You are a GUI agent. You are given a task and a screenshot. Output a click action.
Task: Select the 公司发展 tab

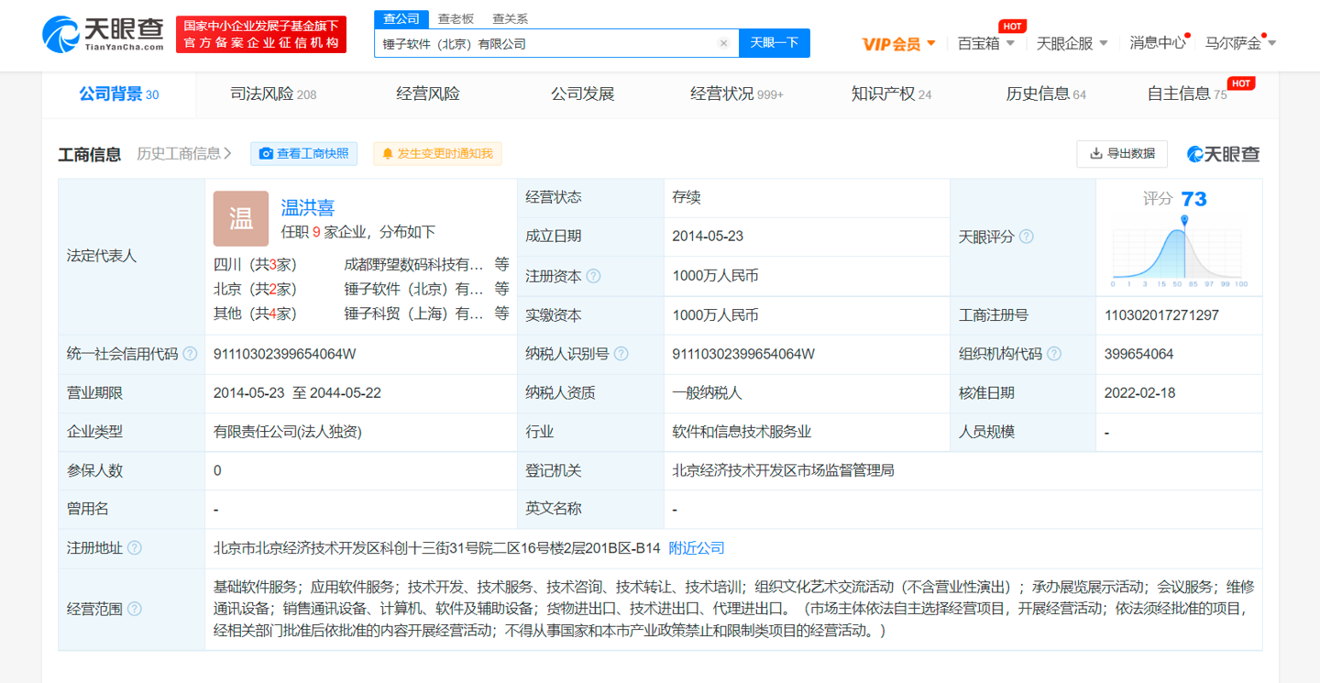pos(582,94)
